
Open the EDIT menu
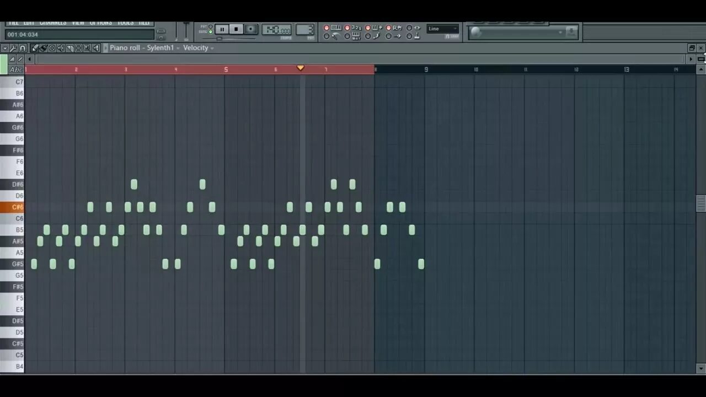pyautogui.click(x=29, y=23)
